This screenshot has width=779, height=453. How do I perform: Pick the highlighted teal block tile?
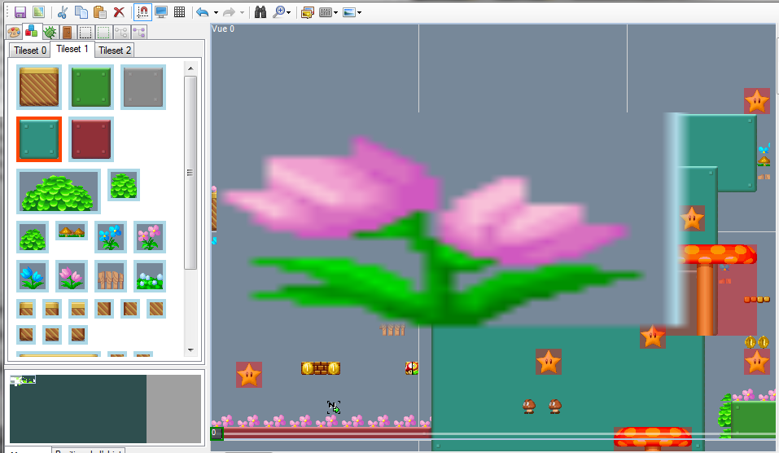39,139
